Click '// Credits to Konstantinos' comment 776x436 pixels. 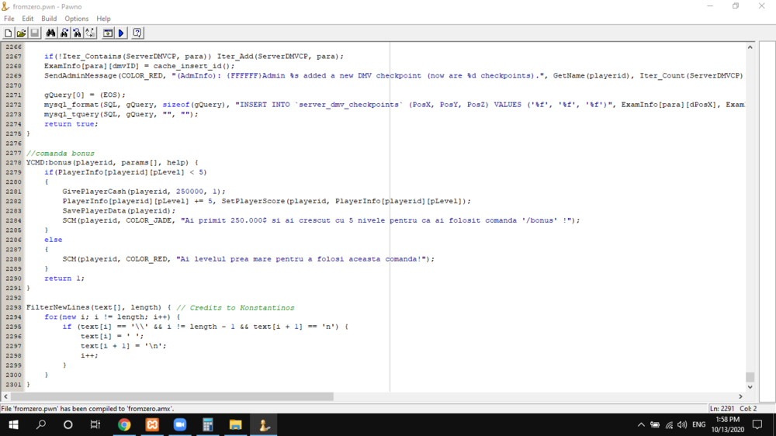click(235, 307)
